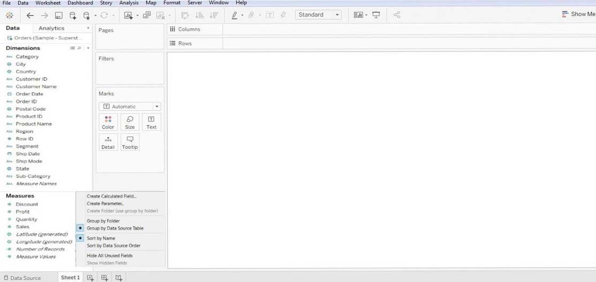
Task: Open the Data pane tab options dropdown
Action: tap(88, 28)
